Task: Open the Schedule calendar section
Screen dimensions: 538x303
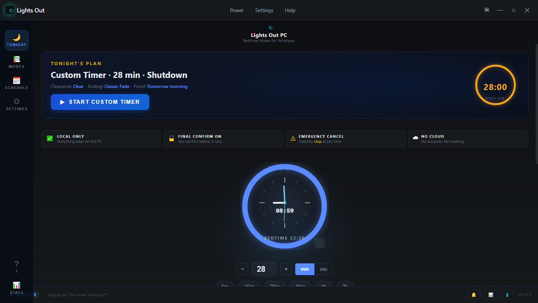Action: (x=16, y=83)
